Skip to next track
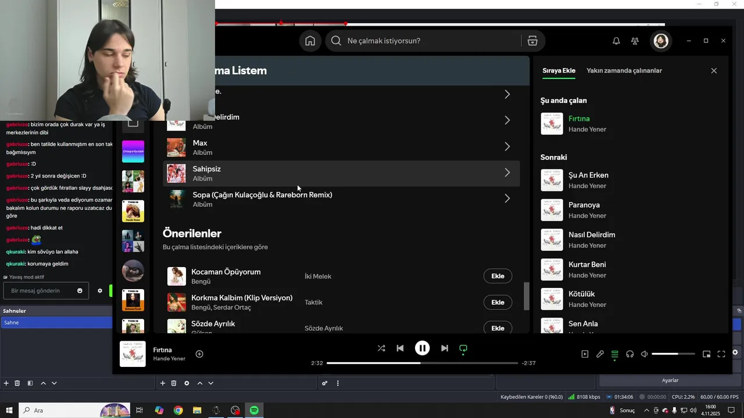The width and height of the screenshot is (744, 418). (x=444, y=348)
